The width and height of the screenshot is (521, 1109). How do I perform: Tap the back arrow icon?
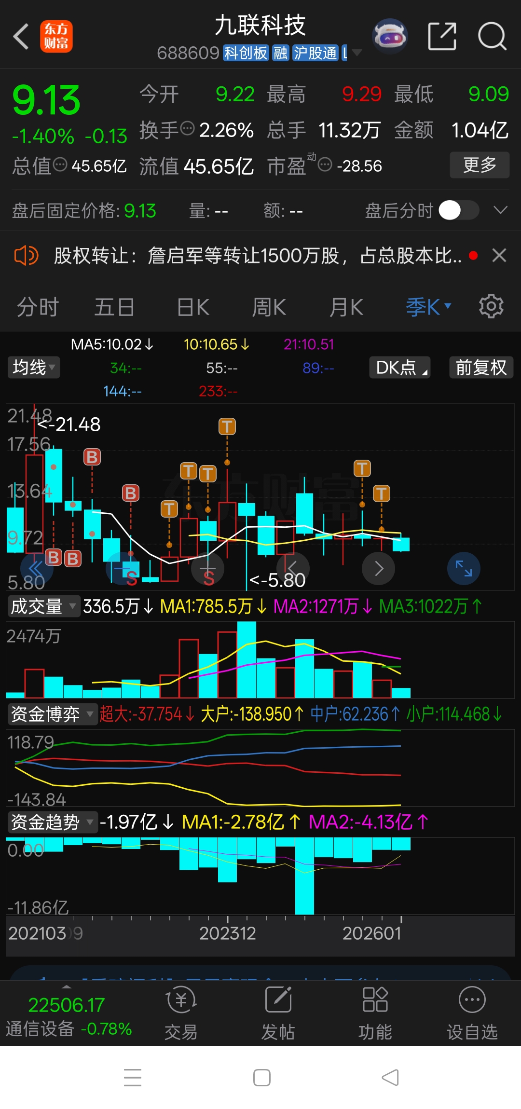pos(22,37)
